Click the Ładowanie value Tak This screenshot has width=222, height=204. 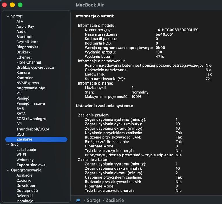coord(209,74)
